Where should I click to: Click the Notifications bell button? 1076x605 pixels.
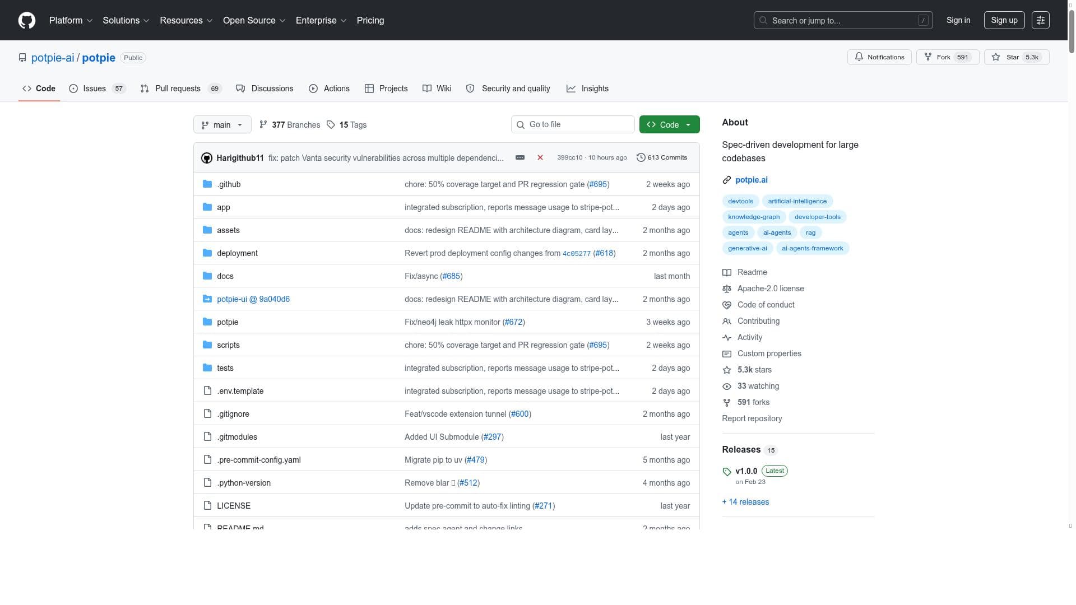(x=879, y=57)
